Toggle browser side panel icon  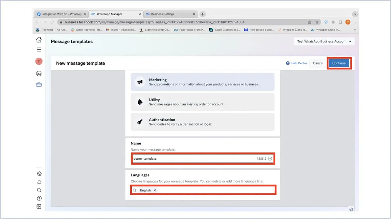[x=340, y=22]
